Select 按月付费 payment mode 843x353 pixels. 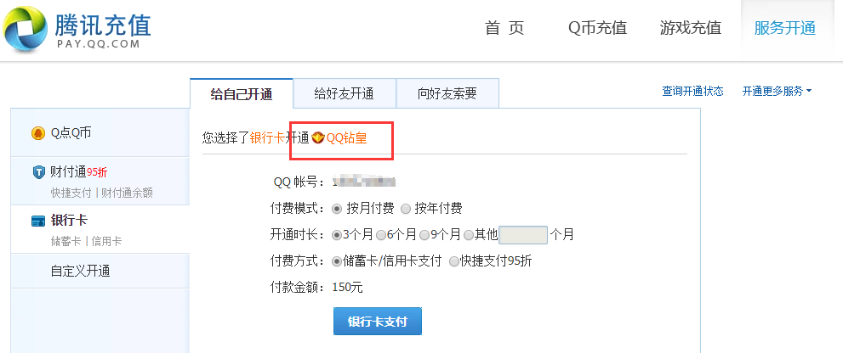[337, 209]
